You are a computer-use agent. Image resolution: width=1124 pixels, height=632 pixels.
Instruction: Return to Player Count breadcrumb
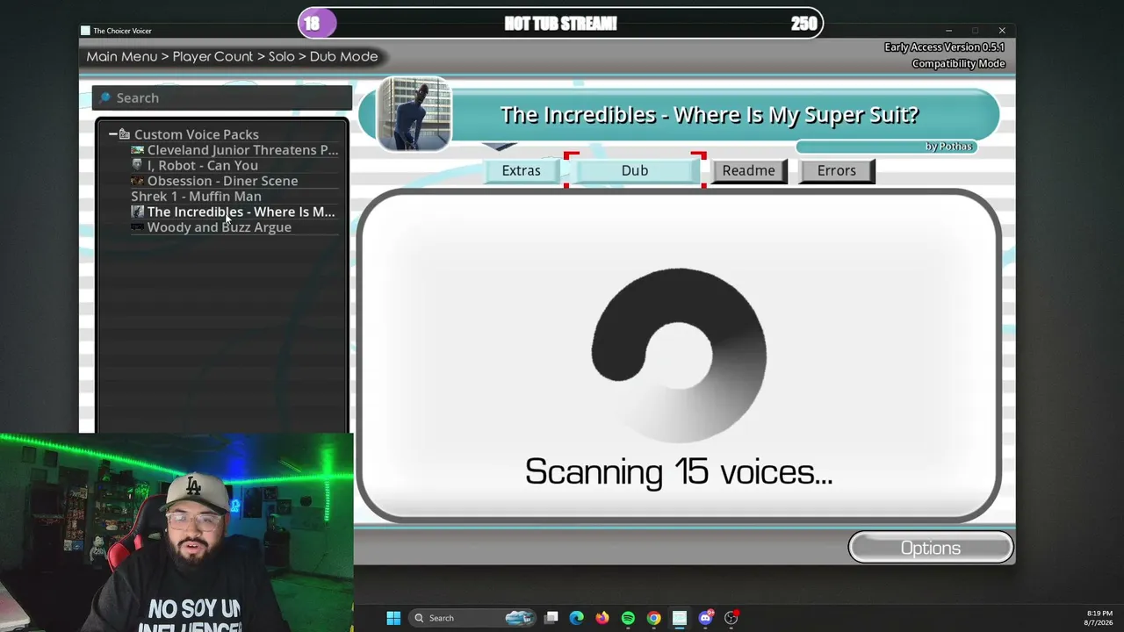[213, 56]
